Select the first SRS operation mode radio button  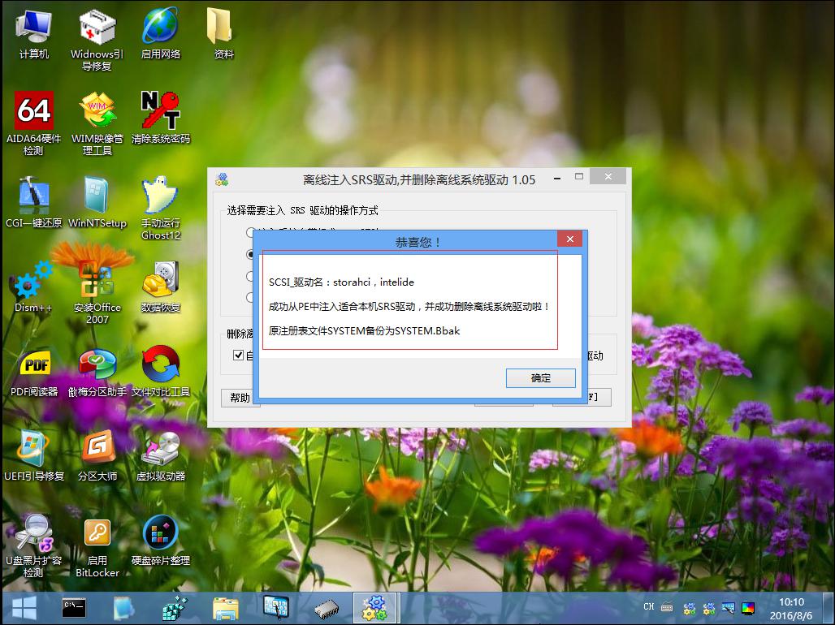click(250, 233)
